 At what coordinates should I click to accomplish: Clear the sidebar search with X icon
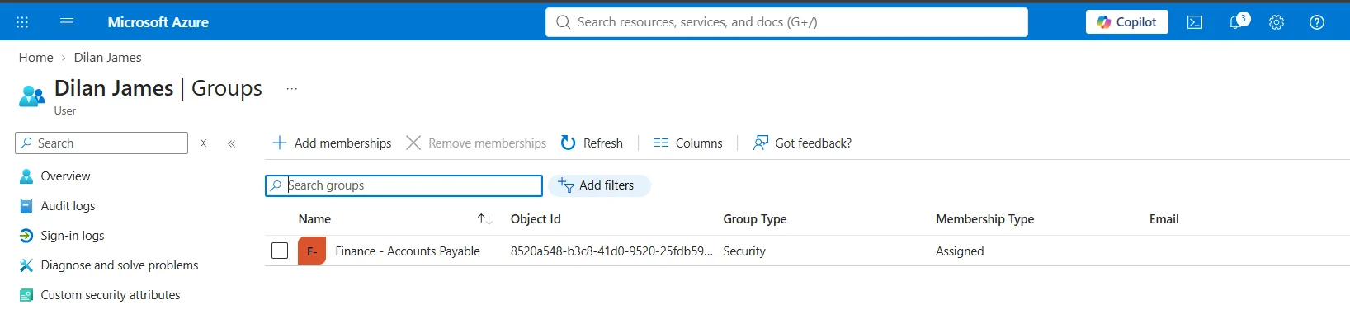click(203, 143)
